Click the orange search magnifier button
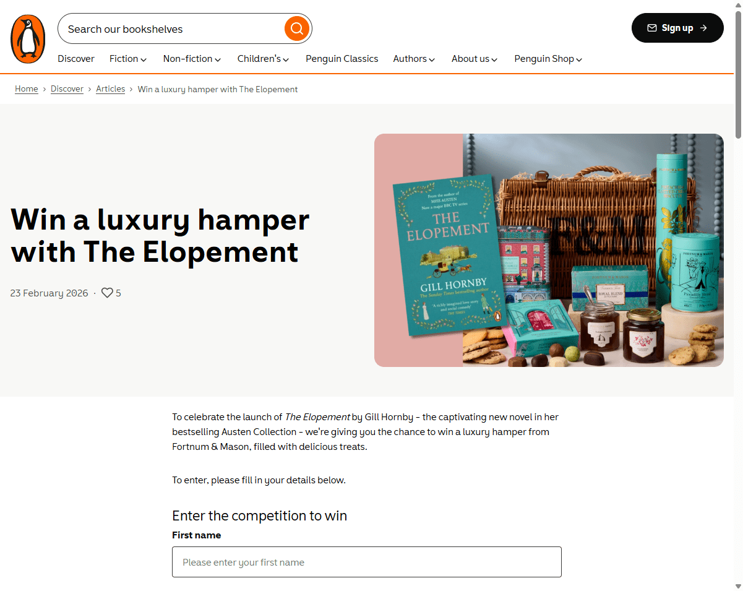This screenshot has width=743, height=591. coord(297,28)
